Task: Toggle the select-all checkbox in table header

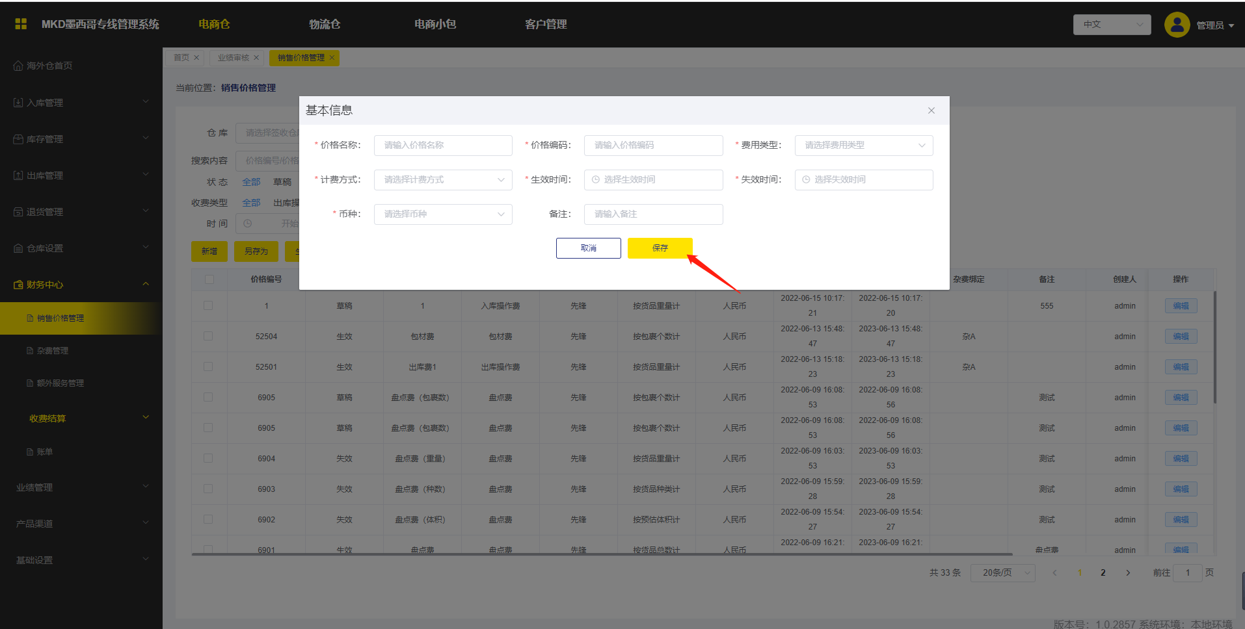Action: click(209, 279)
